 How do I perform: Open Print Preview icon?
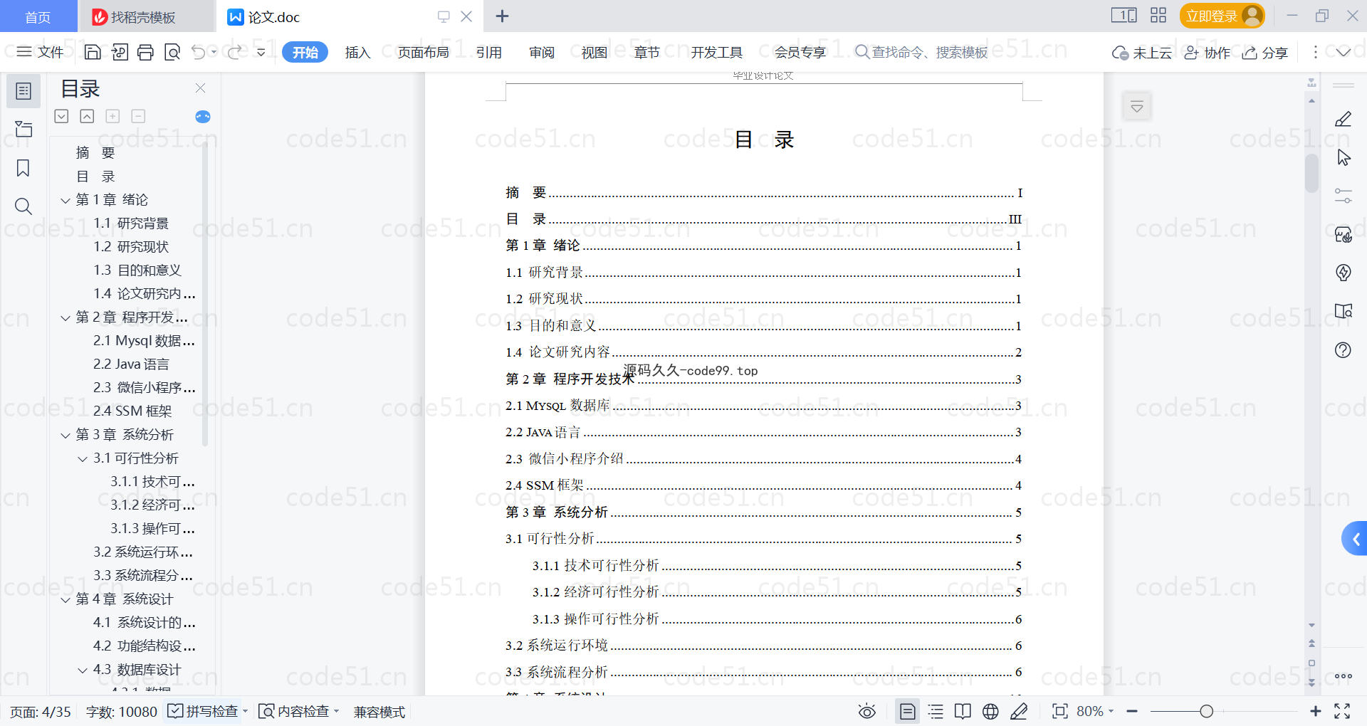tap(172, 52)
